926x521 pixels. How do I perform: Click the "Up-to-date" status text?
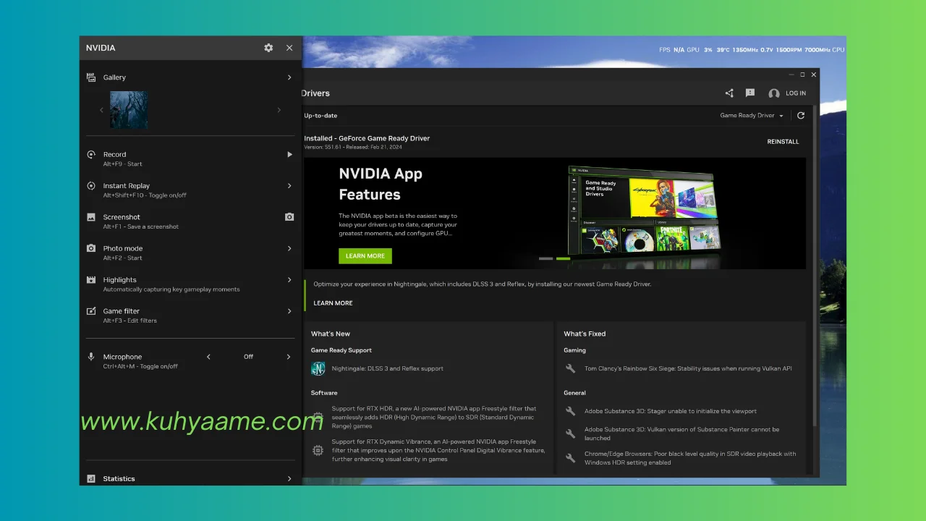click(x=320, y=116)
